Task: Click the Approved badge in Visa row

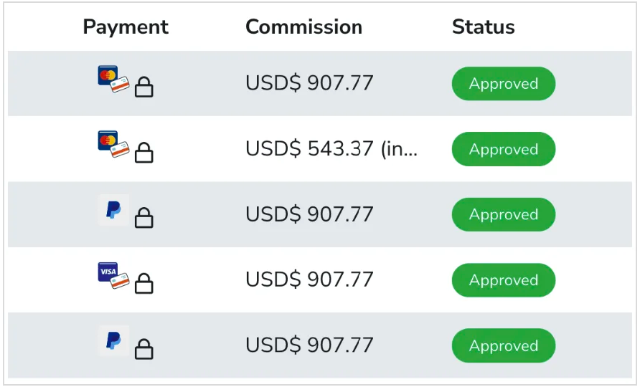Action: (503, 280)
